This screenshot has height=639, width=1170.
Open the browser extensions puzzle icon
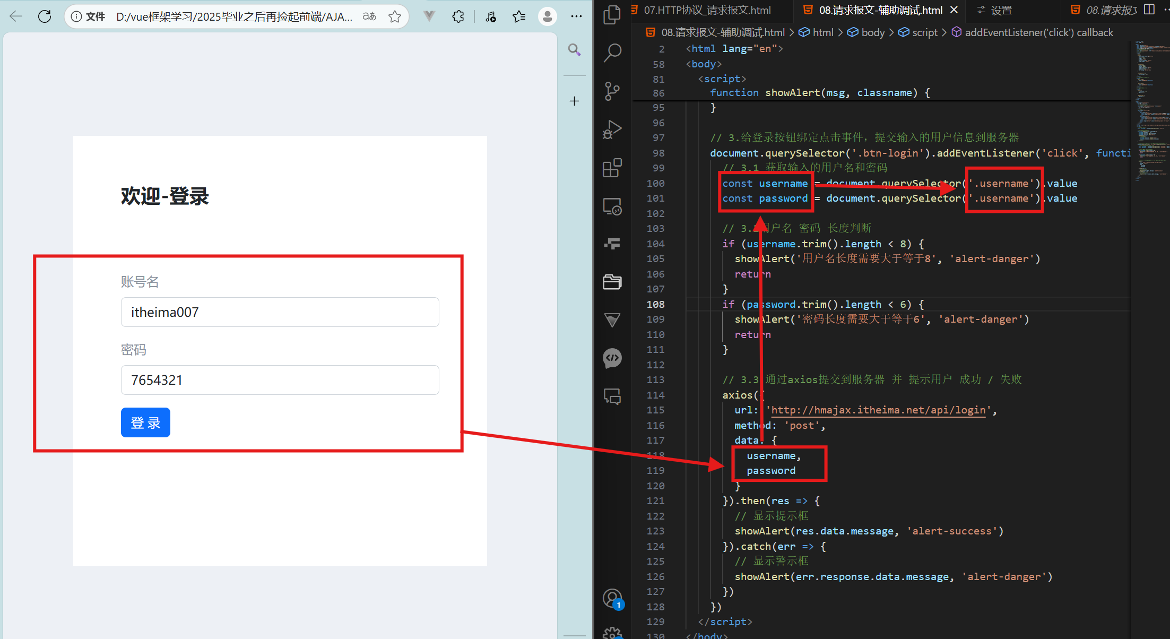click(458, 16)
